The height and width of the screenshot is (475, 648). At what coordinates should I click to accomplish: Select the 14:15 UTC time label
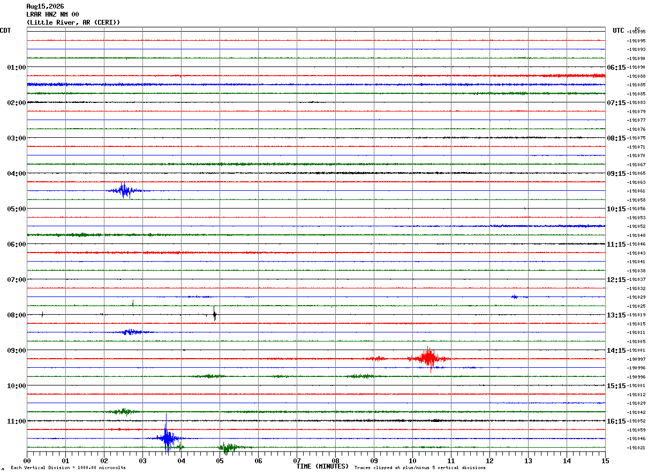pyautogui.click(x=617, y=350)
